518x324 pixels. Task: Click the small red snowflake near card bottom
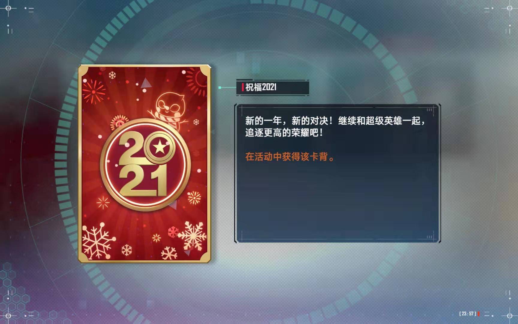(173, 232)
